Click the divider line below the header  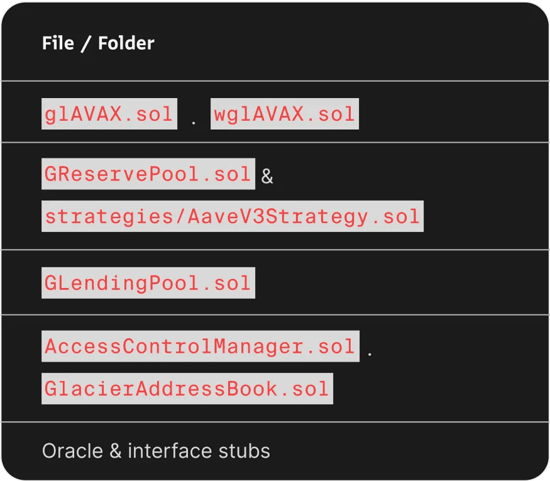[275, 81]
